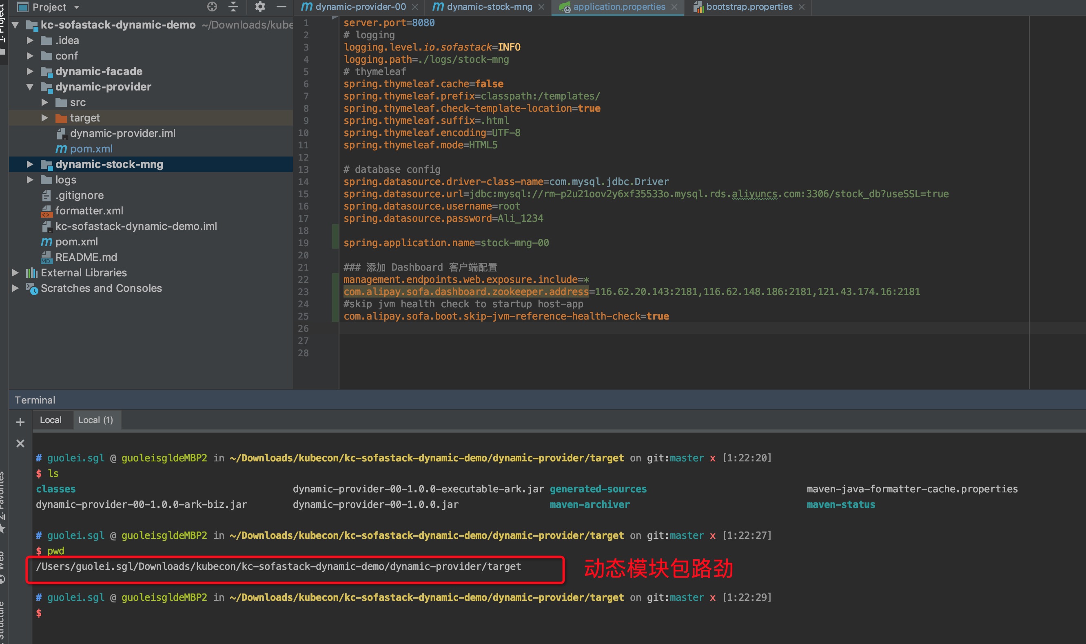
Task: Click the bootstrap.properties file icon
Action: coord(698,7)
